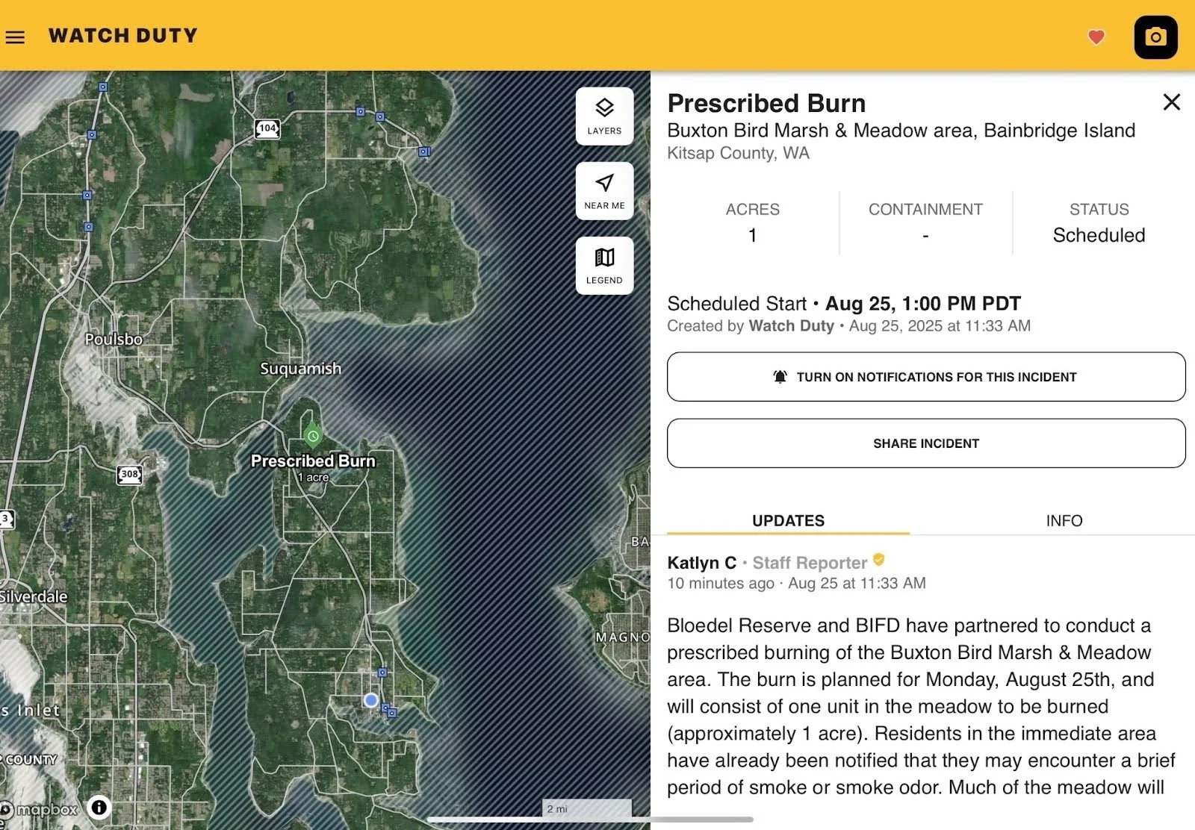Click the Kitsap County, WA subtitle
1195x830 pixels.
[x=738, y=153]
